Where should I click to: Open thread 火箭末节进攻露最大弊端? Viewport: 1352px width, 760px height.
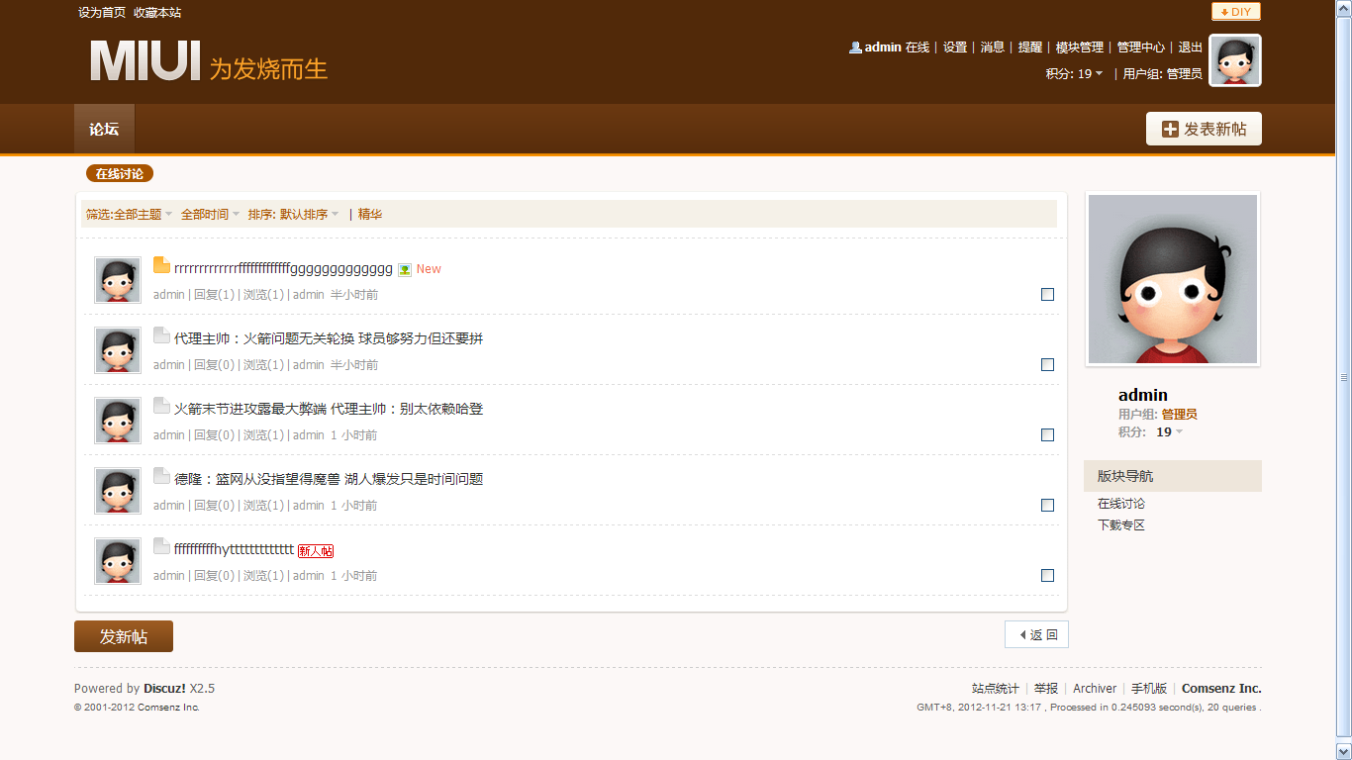pos(329,409)
